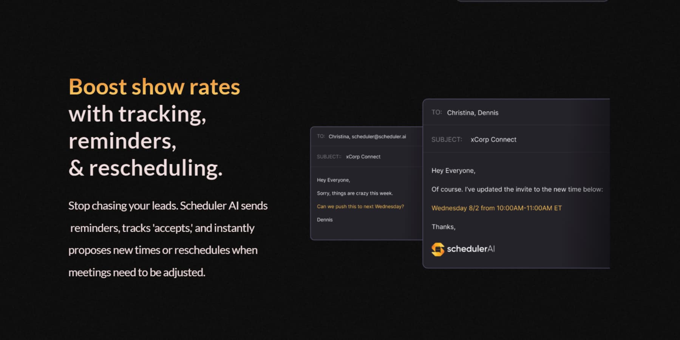Click the schedulerAI wordmark in email signature
680x340 pixels.
(x=471, y=249)
